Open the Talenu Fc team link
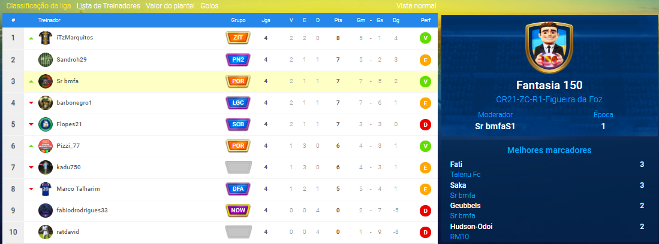Screen dimensions: 659x244 (465, 175)
